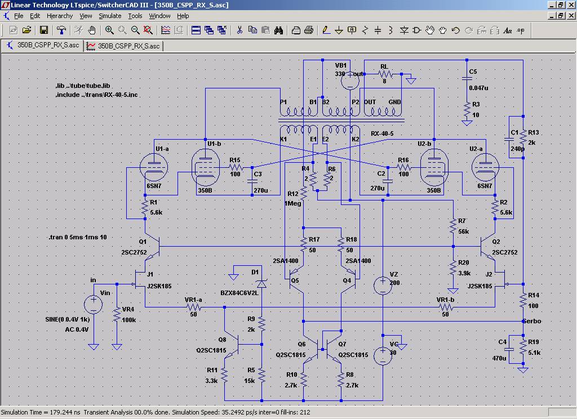Undo the last action

456,30
